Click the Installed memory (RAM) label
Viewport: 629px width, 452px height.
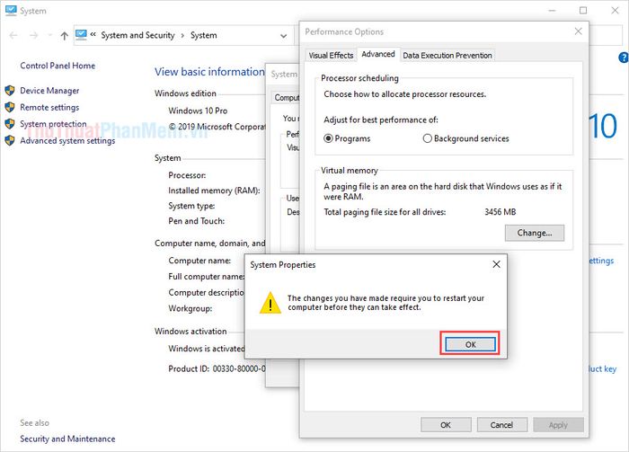214,191
